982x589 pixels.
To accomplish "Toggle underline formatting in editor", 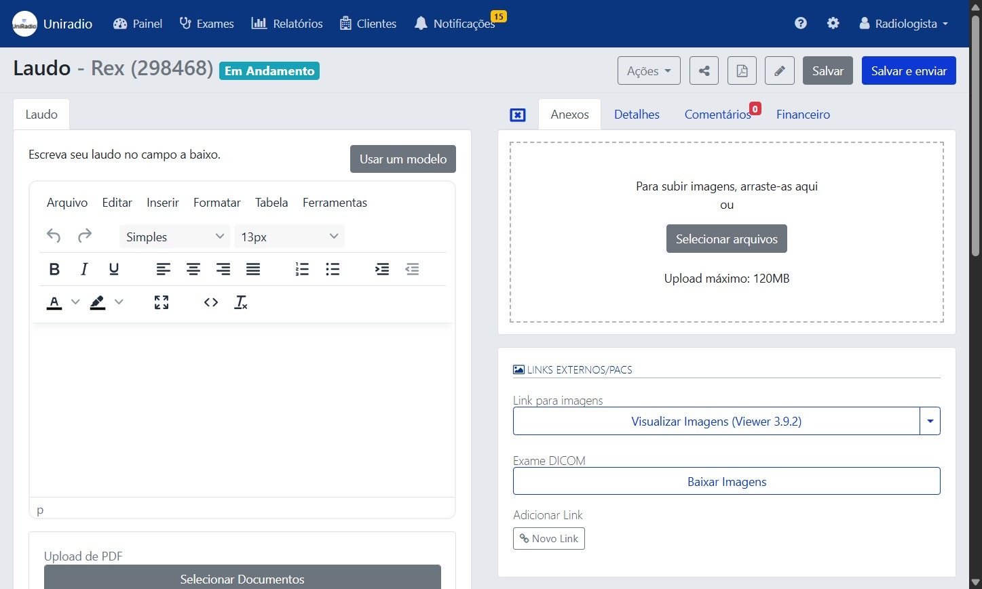I will [x=114, y=269].
